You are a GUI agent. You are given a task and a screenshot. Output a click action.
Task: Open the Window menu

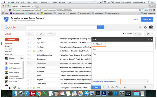coord(62,2)
